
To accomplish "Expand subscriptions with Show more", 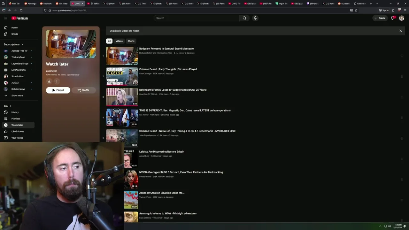I will (x=18, y=96).
